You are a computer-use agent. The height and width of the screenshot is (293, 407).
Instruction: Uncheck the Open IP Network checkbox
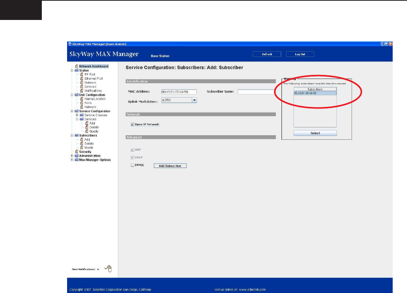point(132,124)
